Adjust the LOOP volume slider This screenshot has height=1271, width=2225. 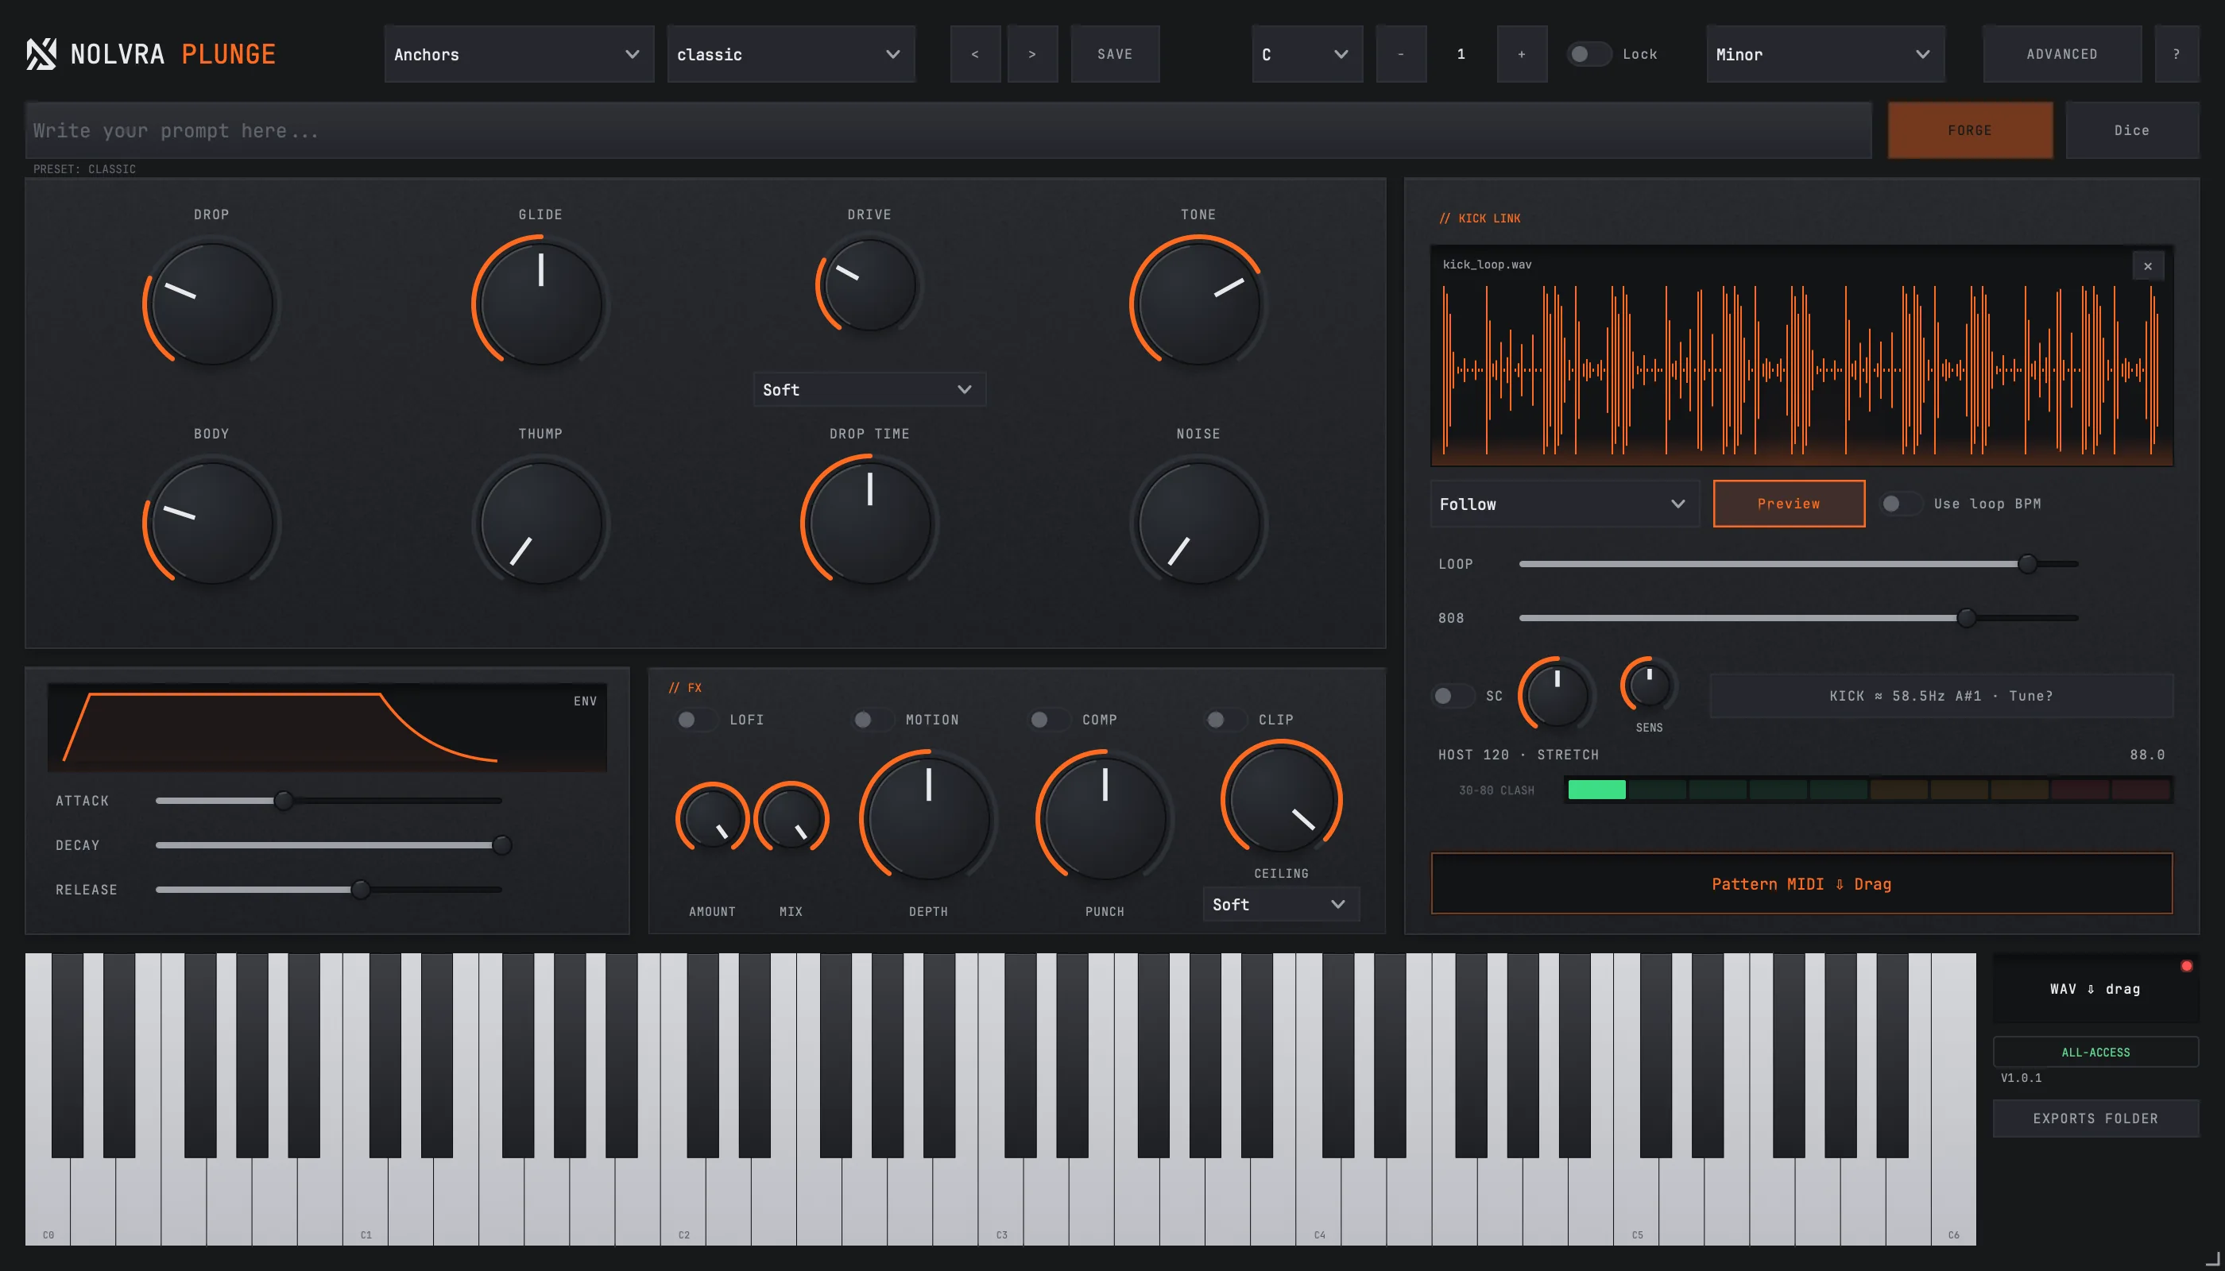pyautogui.click(x=1798, y=564)
